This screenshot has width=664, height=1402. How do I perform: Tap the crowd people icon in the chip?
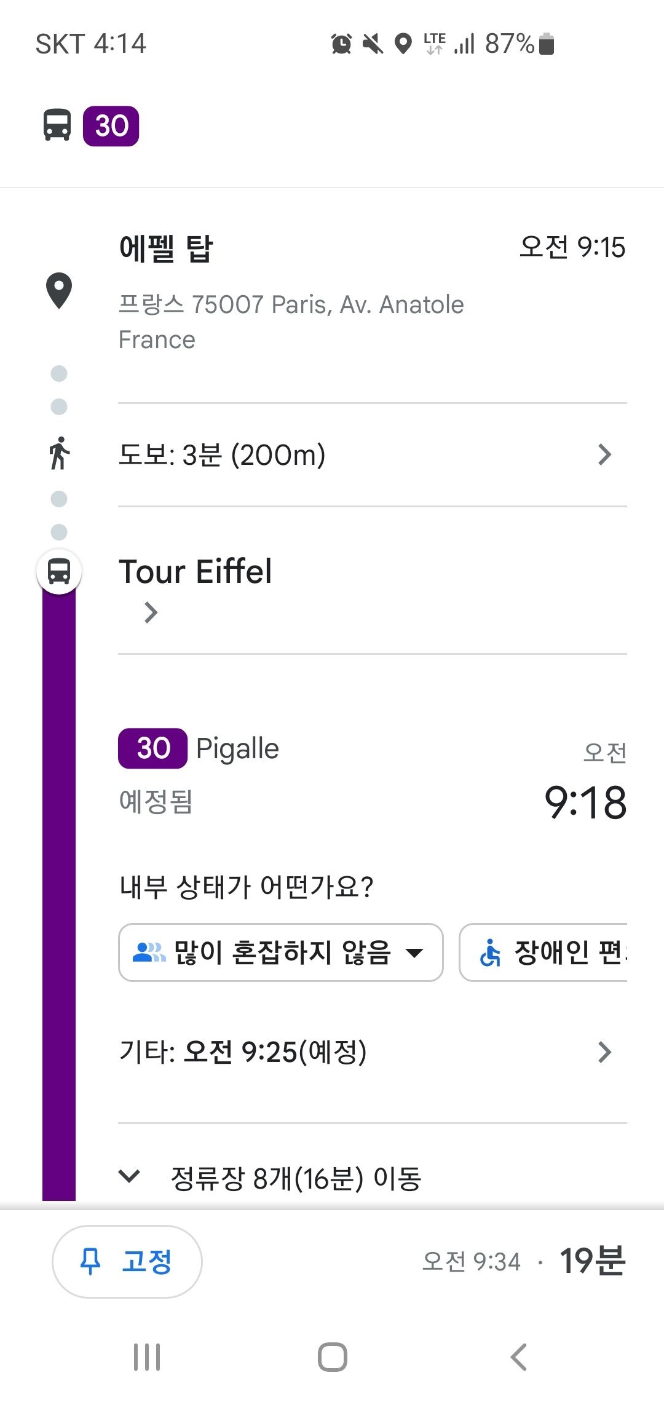[x=149, y=952]
